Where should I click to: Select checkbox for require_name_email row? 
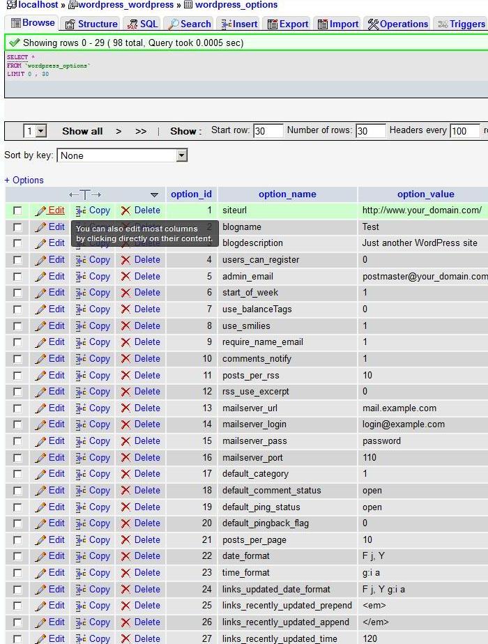click(17, 342)
